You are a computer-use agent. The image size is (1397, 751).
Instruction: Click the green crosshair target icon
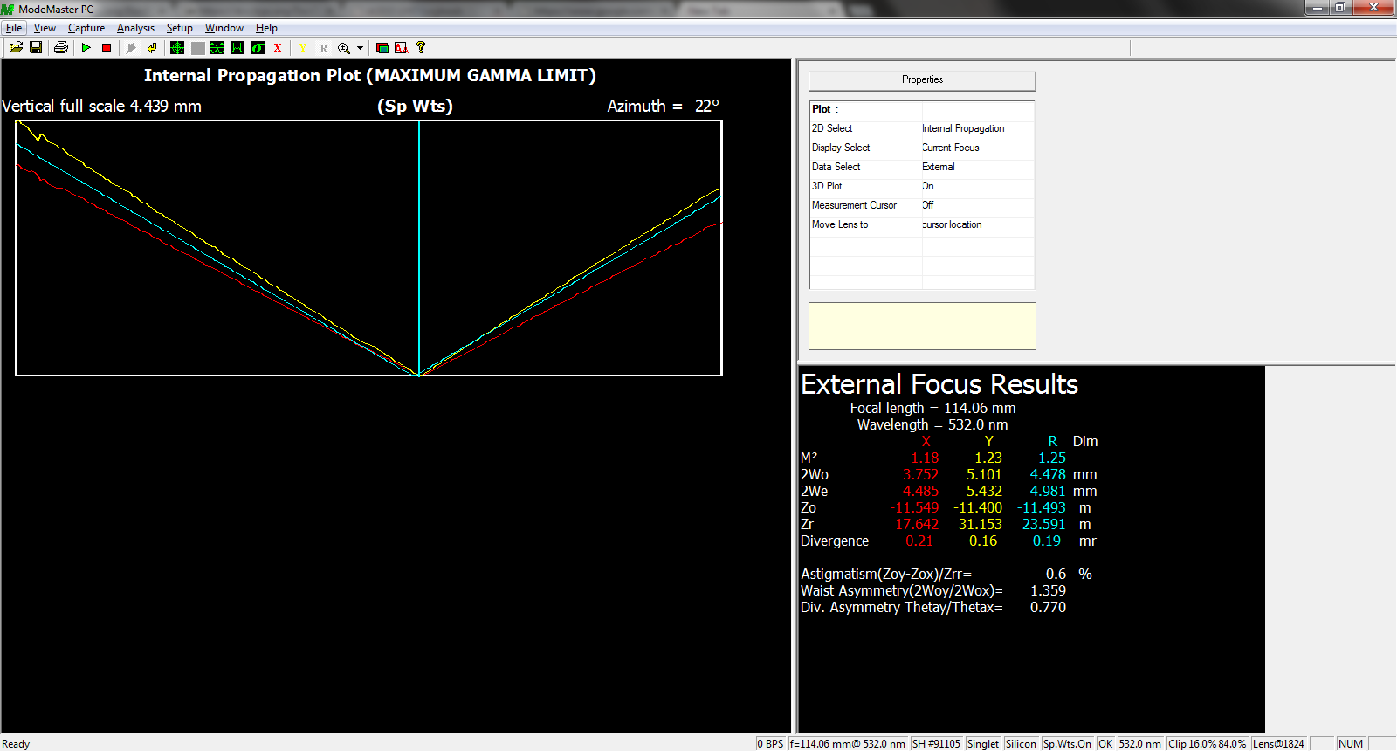pyautogui.click(x=177, y=48)
